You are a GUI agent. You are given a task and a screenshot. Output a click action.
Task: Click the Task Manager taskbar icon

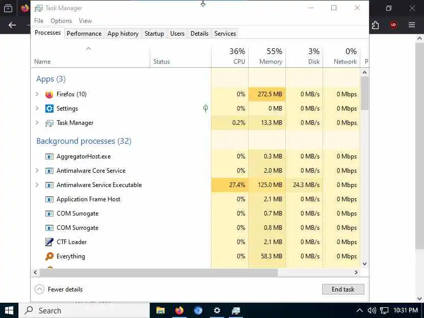click(x=236, y=310)
